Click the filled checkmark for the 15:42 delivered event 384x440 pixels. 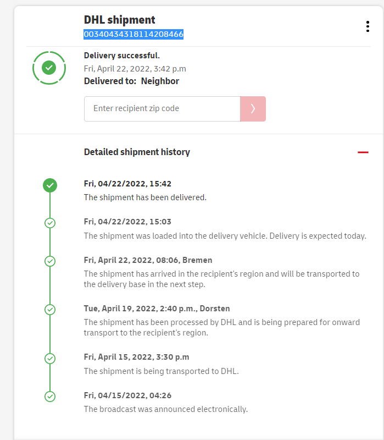click(x=50, y=185)
